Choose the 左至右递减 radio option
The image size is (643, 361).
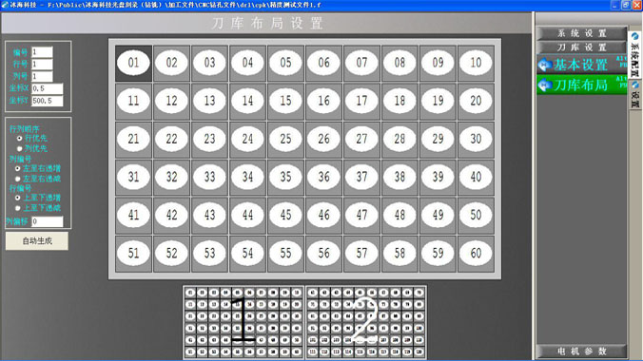tap(18, 179)
